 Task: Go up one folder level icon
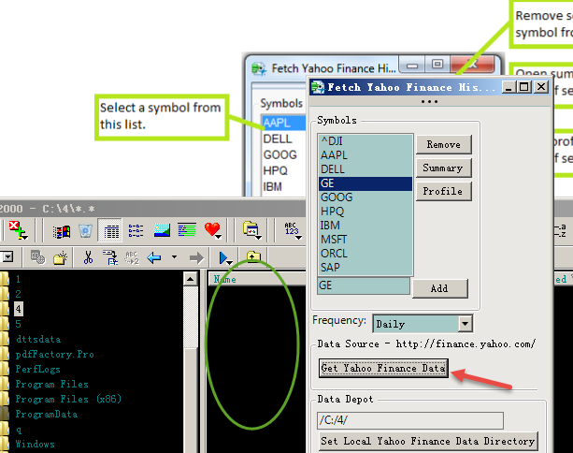[x=253, y=256]
